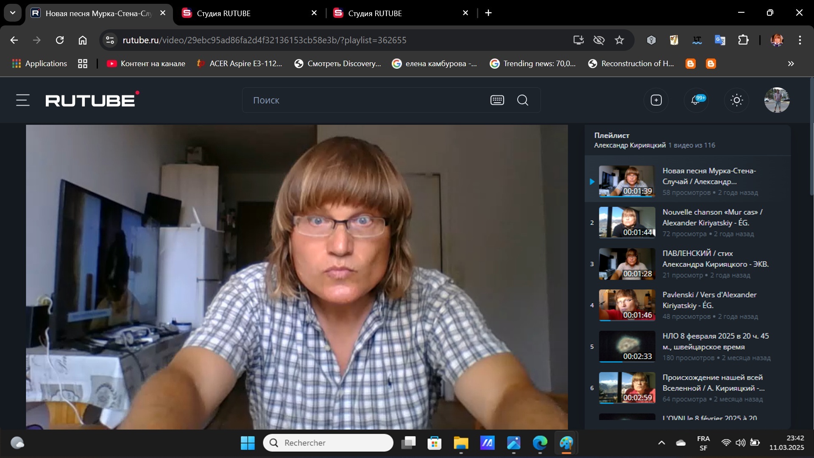Image resolution: width=814 pixels, height=458 pixels.
Task: Expand hidden bookmarks with double chevron
Action: [791, 64]
